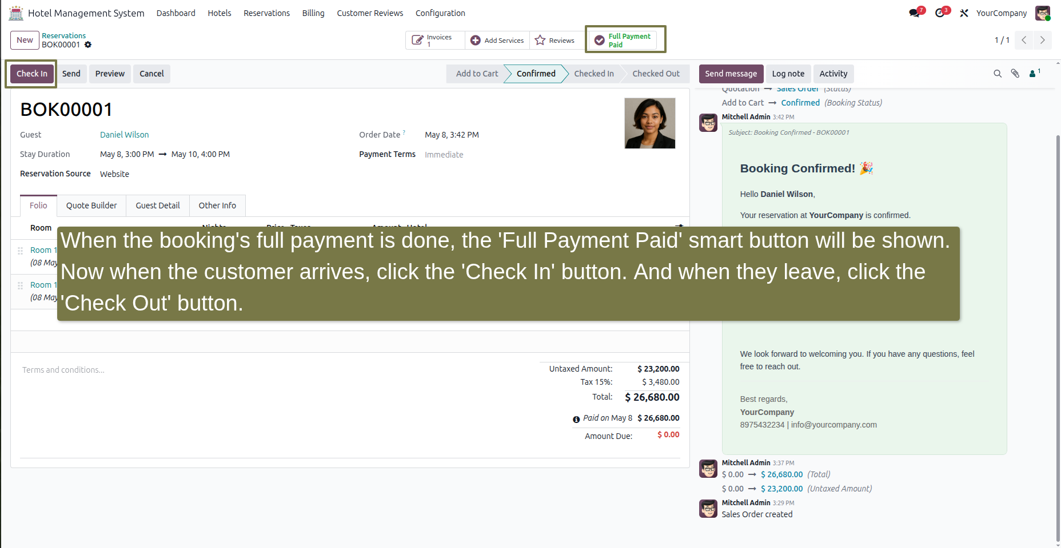This screenshot has width=1061, height=548.
Task: Open the Billing menu
Action: (x=313, y=13)
